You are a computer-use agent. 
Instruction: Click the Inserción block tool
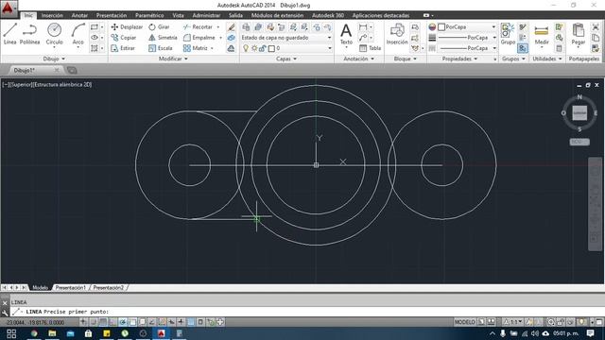click(397, 34)
